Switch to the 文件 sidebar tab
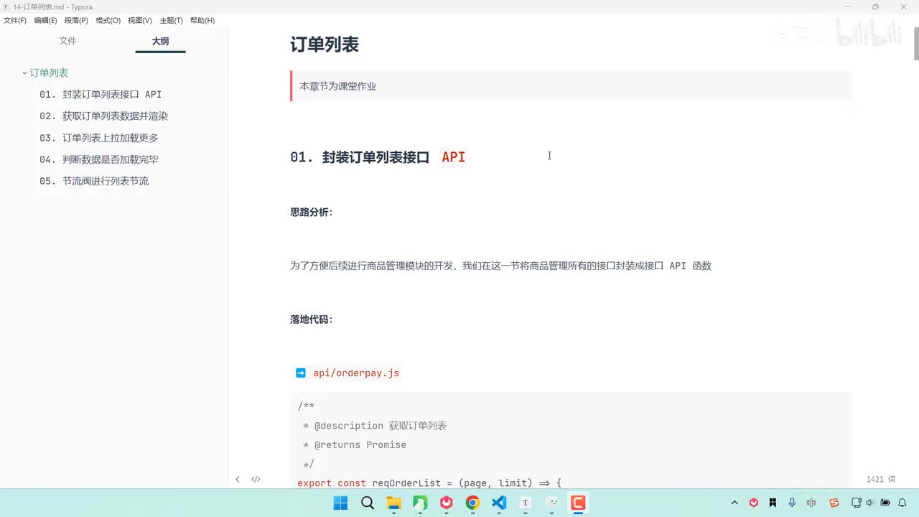The height and width of the screenshot is (517, 919). [67, 41]
